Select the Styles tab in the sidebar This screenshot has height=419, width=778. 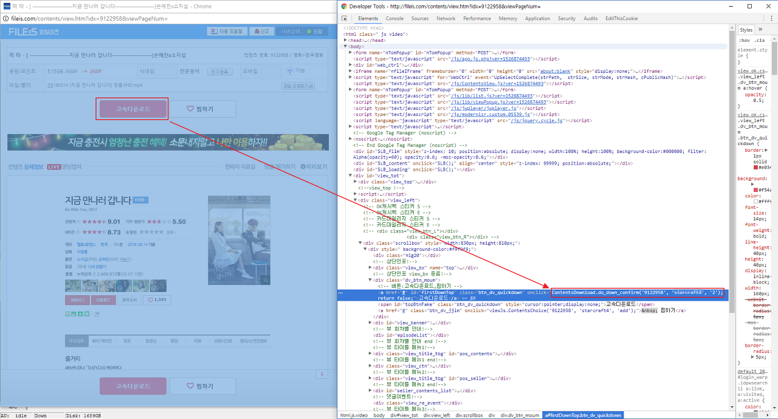[x=746, y=29]
